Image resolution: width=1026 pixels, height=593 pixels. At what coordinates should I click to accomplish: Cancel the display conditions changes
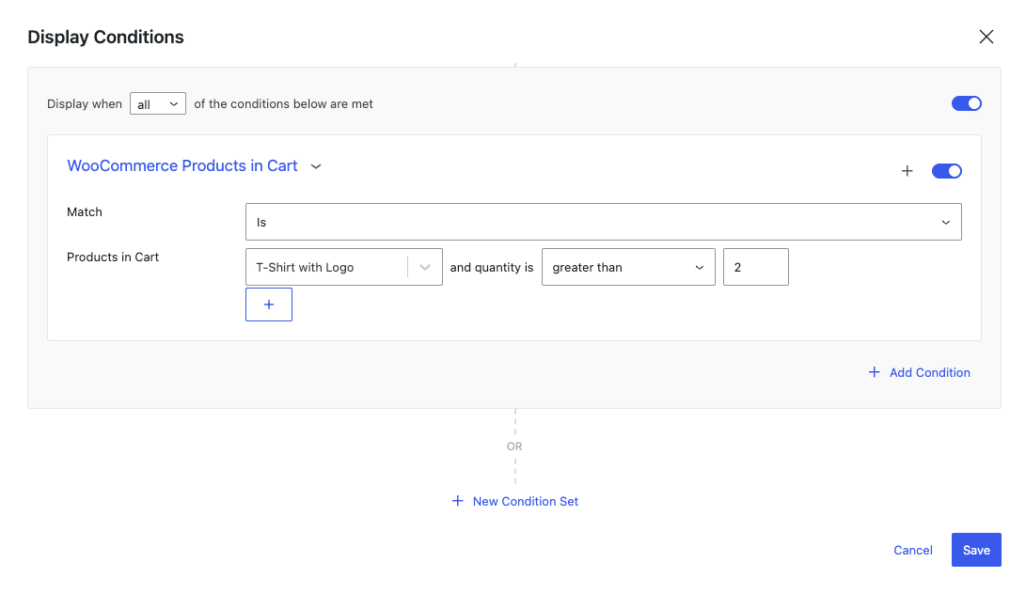(913, 550)
